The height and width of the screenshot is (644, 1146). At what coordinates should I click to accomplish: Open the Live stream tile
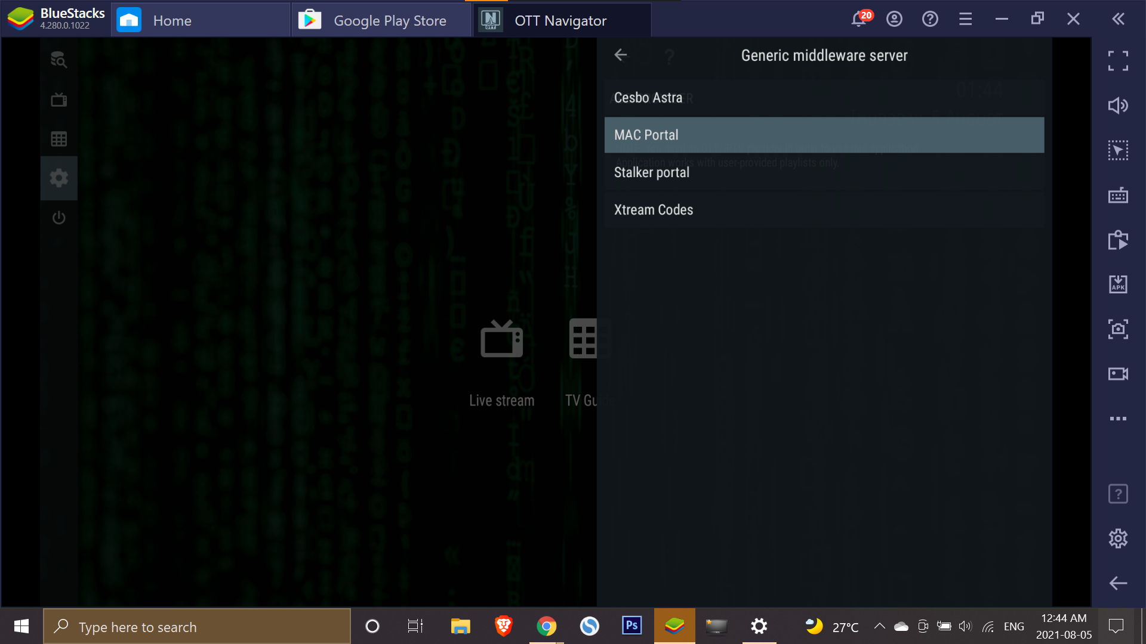501,364
